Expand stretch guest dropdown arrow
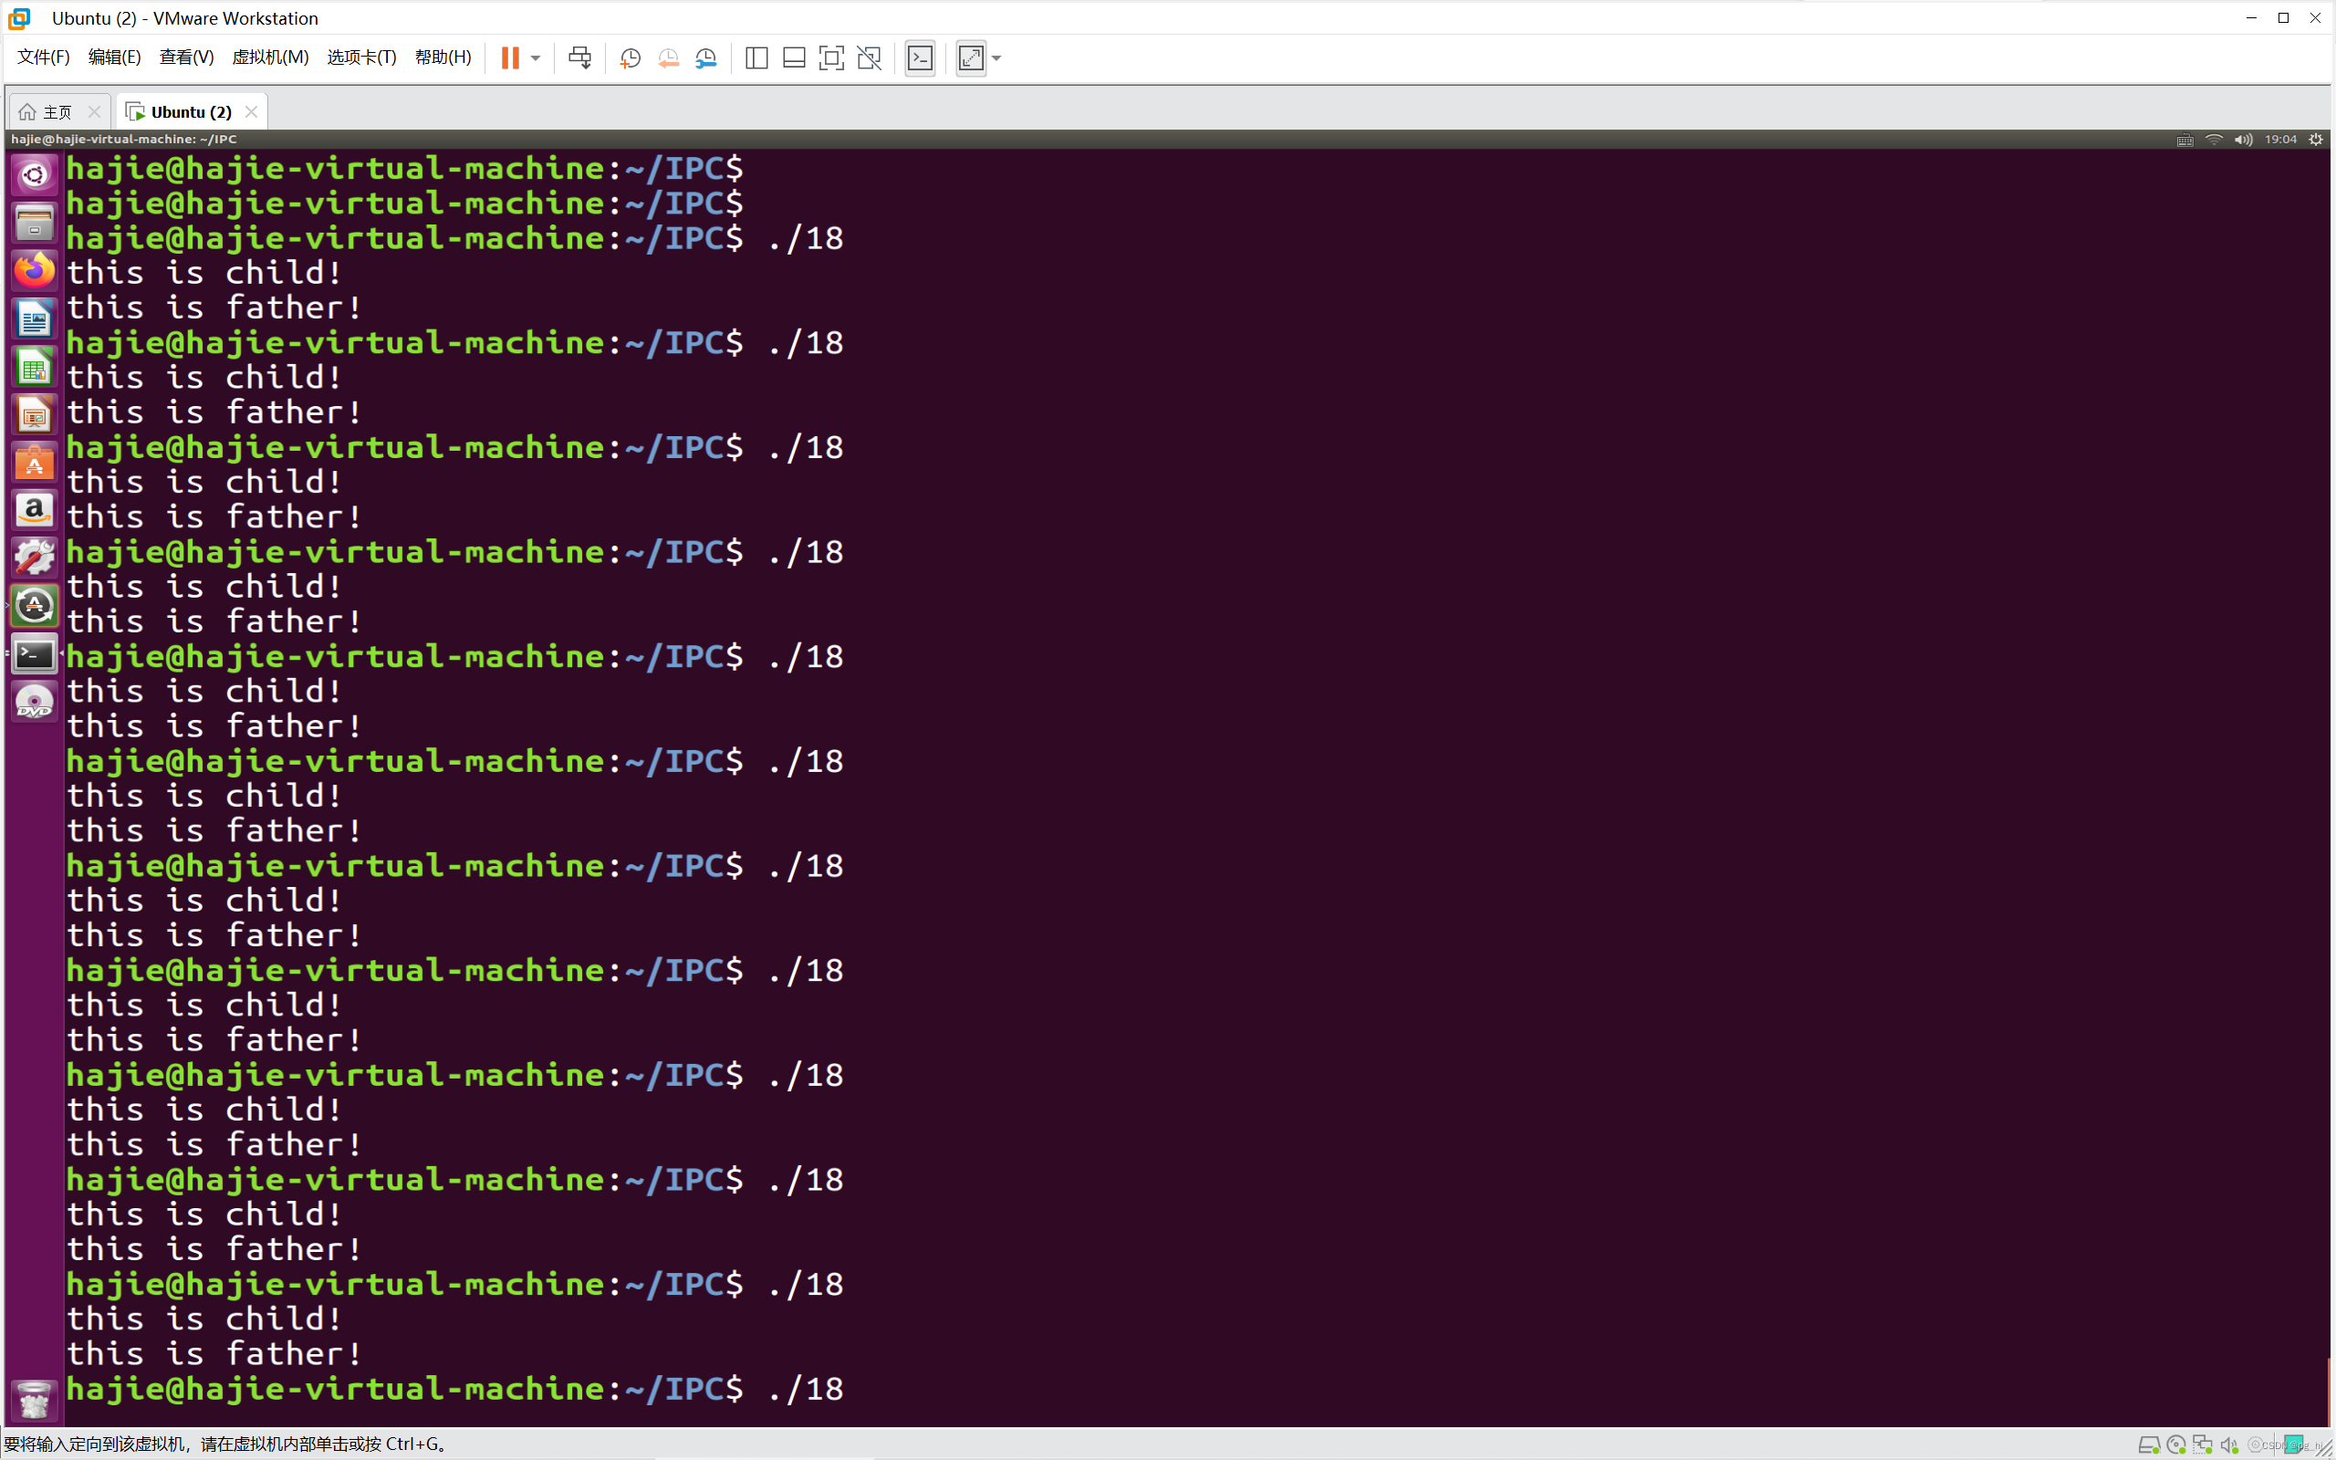The height and width of the screenshot is (1460, 2336). coord(997,57)
